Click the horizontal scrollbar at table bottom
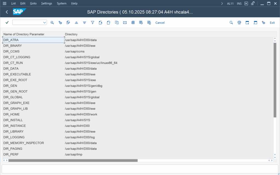 click(73, 161)
